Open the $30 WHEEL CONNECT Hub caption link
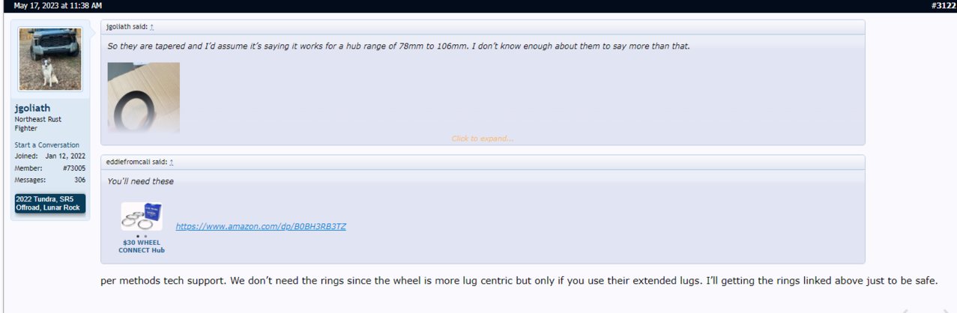The height and width of the screenshot is (313, 957). pyautogui.click(x=142, y=246)
